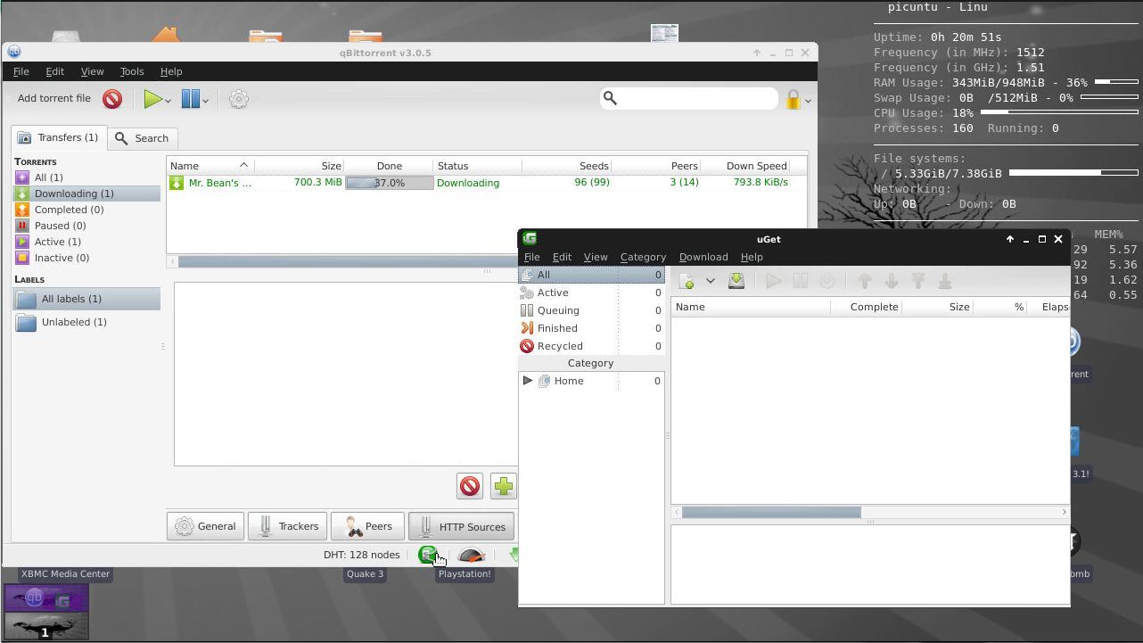Click uGet move up arrow icon
This screenshot has height=643, width=1143.
[864, 281]
